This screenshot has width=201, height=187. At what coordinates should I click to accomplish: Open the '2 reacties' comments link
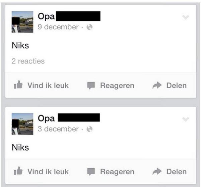(x=28, y=61)
